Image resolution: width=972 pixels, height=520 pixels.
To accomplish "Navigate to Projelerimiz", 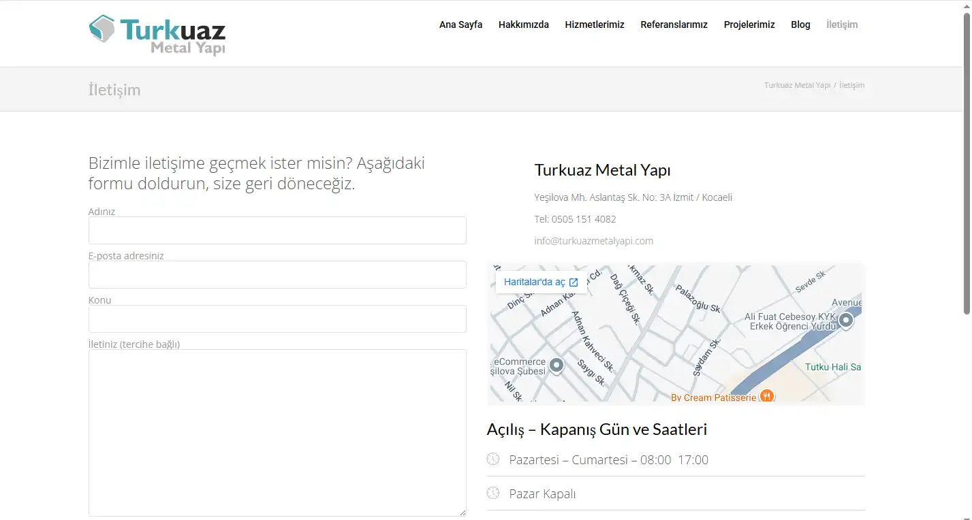I will (749, 25).
